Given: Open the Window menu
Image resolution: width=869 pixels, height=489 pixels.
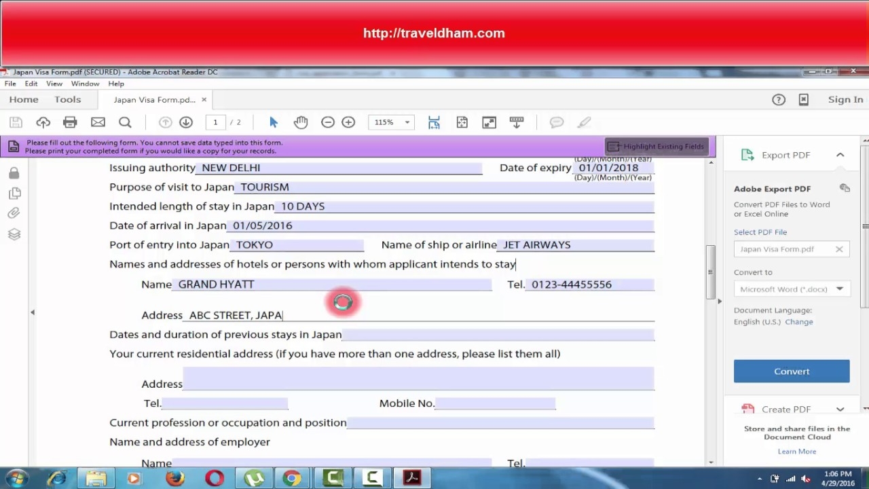Looking at the screenshot, I should click(86, 84).
